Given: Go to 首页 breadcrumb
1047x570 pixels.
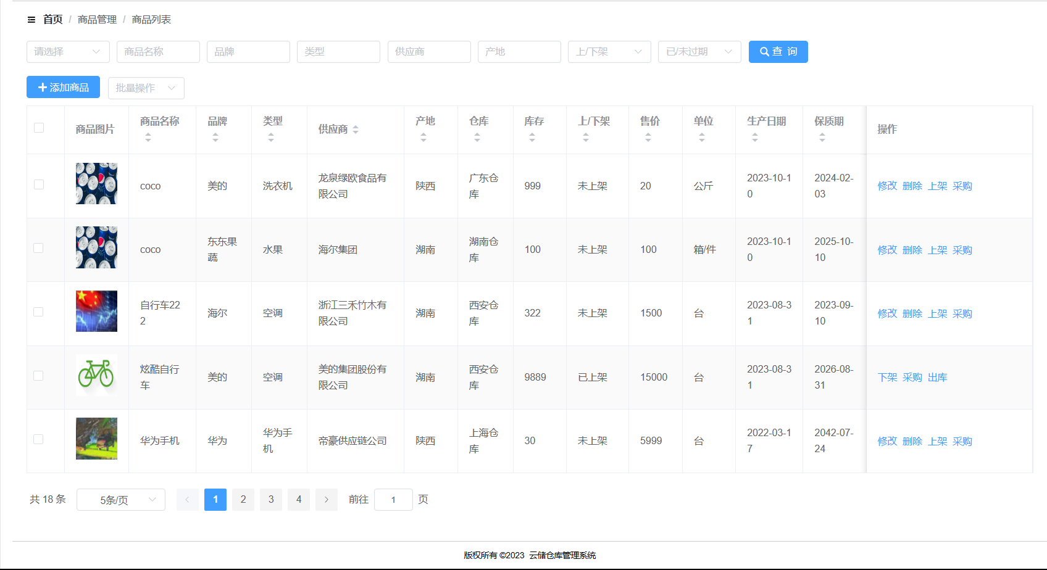Looking at the screenshot, I should coord(52,20).
